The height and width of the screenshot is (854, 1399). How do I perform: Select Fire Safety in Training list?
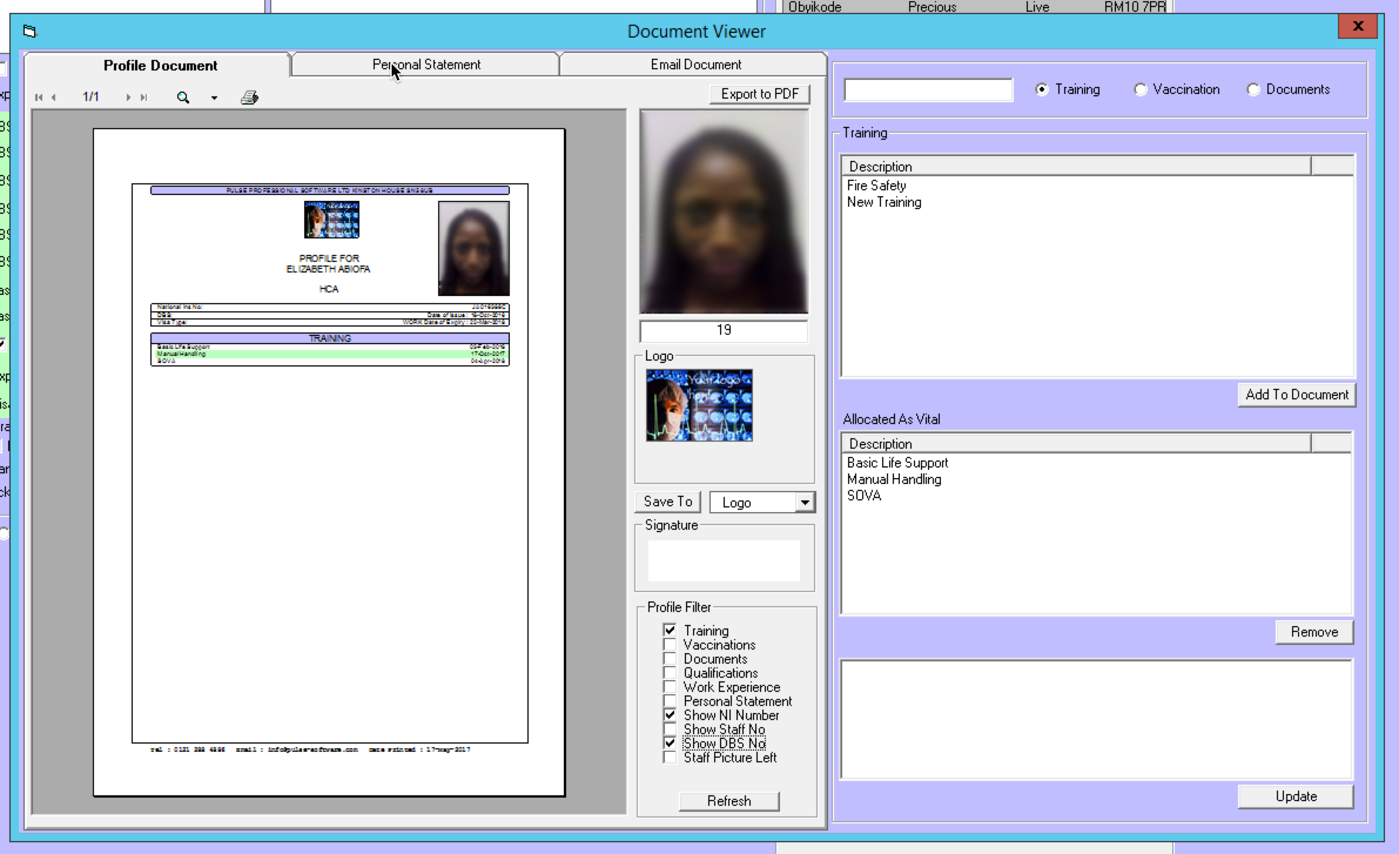tap(876, 186)
